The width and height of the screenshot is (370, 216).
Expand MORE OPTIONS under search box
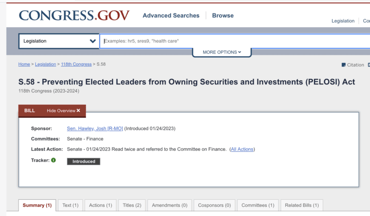click(x=222, y=52)
